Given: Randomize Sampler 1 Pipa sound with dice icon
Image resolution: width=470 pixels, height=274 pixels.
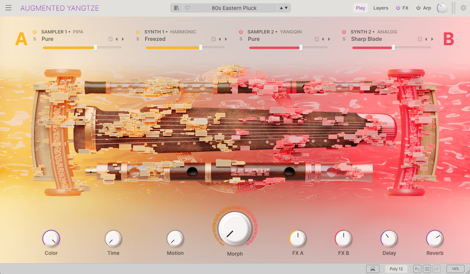Looking at the screenshot, I should pyautogui.click(x=111, y=39).
